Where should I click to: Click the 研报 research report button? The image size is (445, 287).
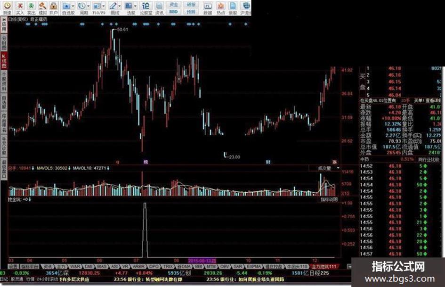coord(191,5)
